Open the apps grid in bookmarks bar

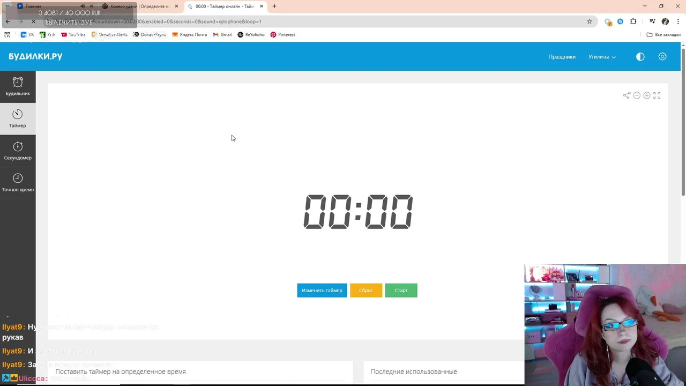[x=8, y=35]
